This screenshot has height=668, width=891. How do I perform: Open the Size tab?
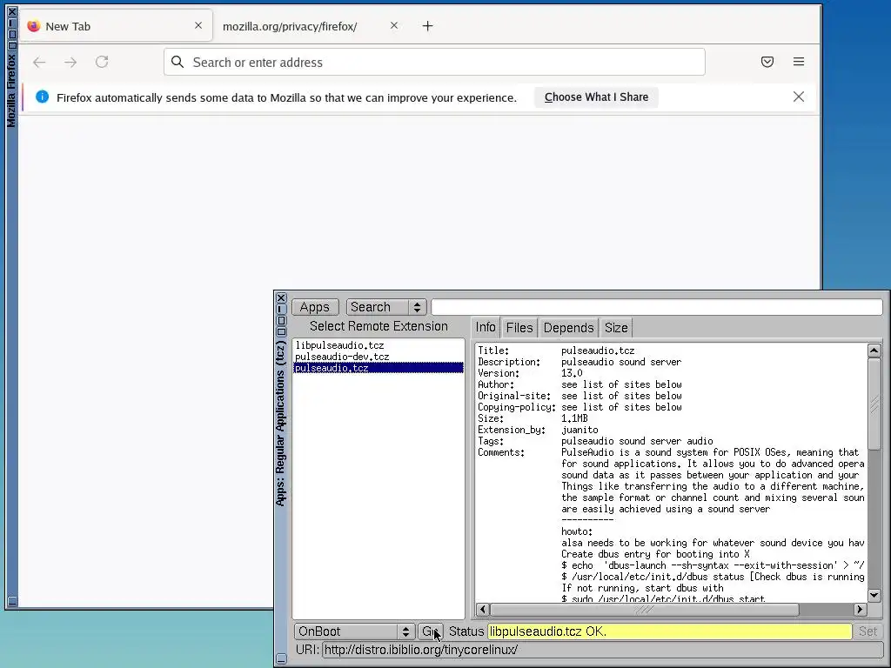coord(616,328)
